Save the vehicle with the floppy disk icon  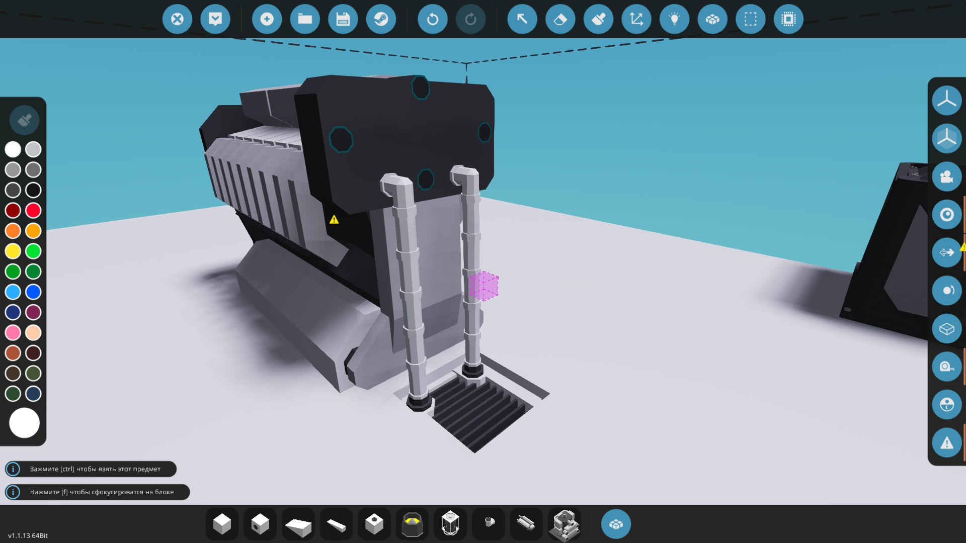click(x=343, y=19)
